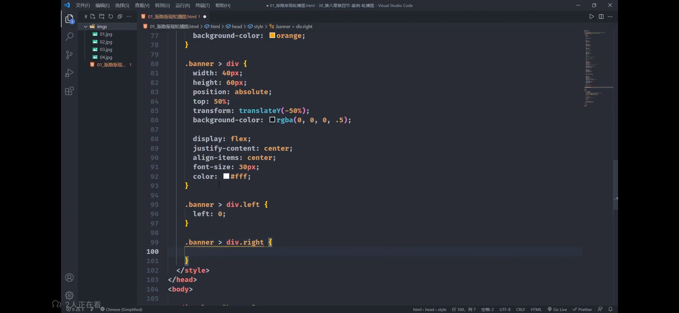
Task: Click the Split Editor icon
Action: point(601,17)
